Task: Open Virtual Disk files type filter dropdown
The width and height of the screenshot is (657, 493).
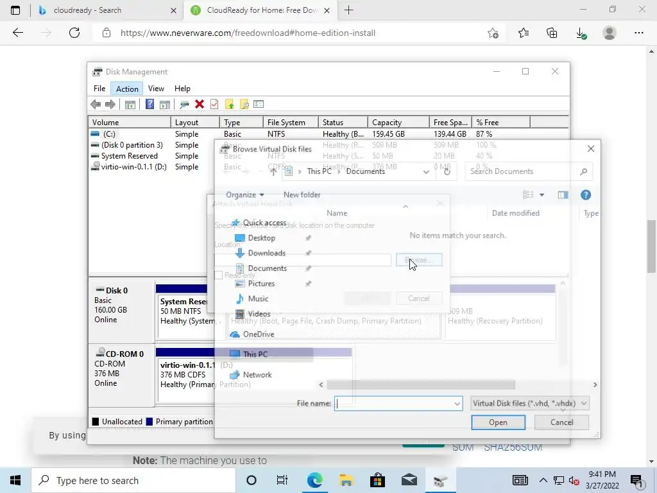Action: 530,404
